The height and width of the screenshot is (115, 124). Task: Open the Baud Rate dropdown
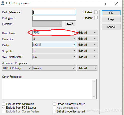(x=54, y=33)
